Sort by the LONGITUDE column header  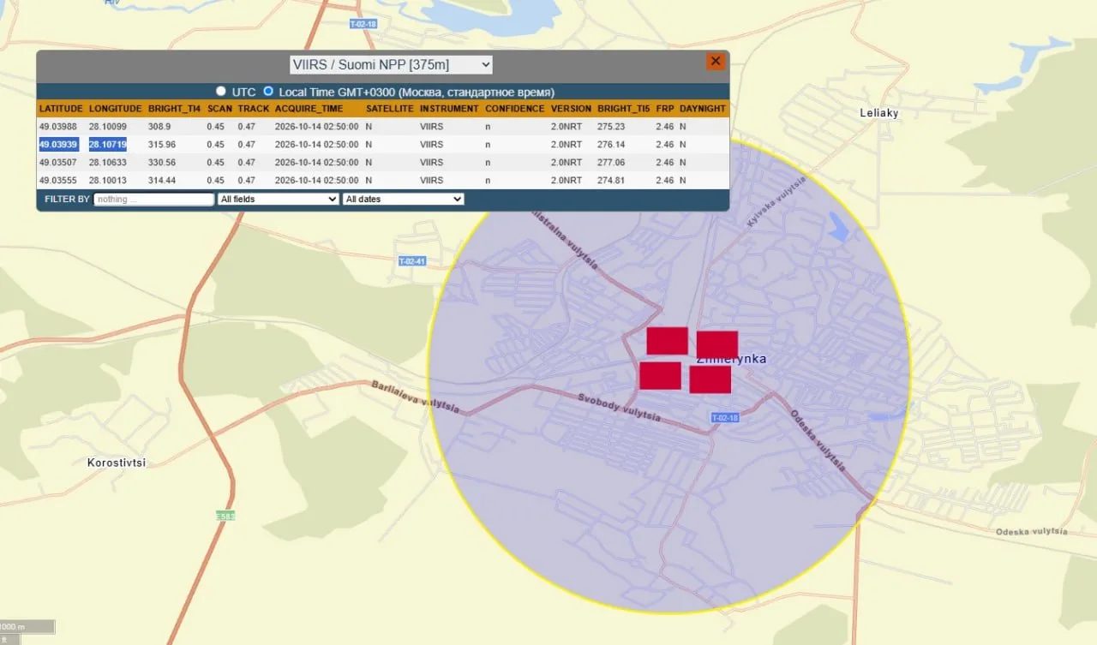[x=116, y=109]
